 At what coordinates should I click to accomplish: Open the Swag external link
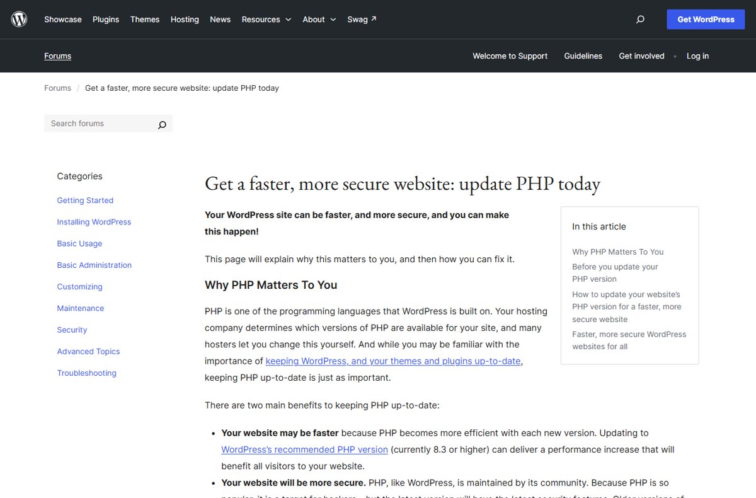362,20
